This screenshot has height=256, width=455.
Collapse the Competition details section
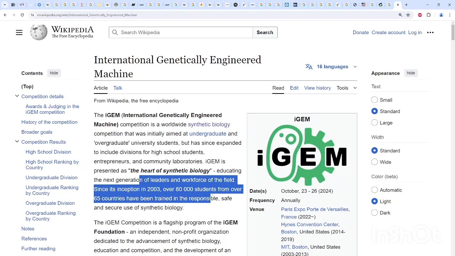pyautogui.click(x=17, y=96)
